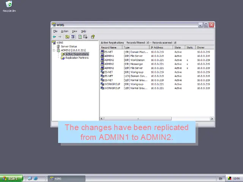This screenshot has height=182, width=243.
Task: Close the WINS window
Action: click(x=211, y=25)
